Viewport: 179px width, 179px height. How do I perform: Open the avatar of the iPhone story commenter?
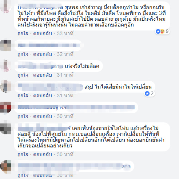(5, 128)
